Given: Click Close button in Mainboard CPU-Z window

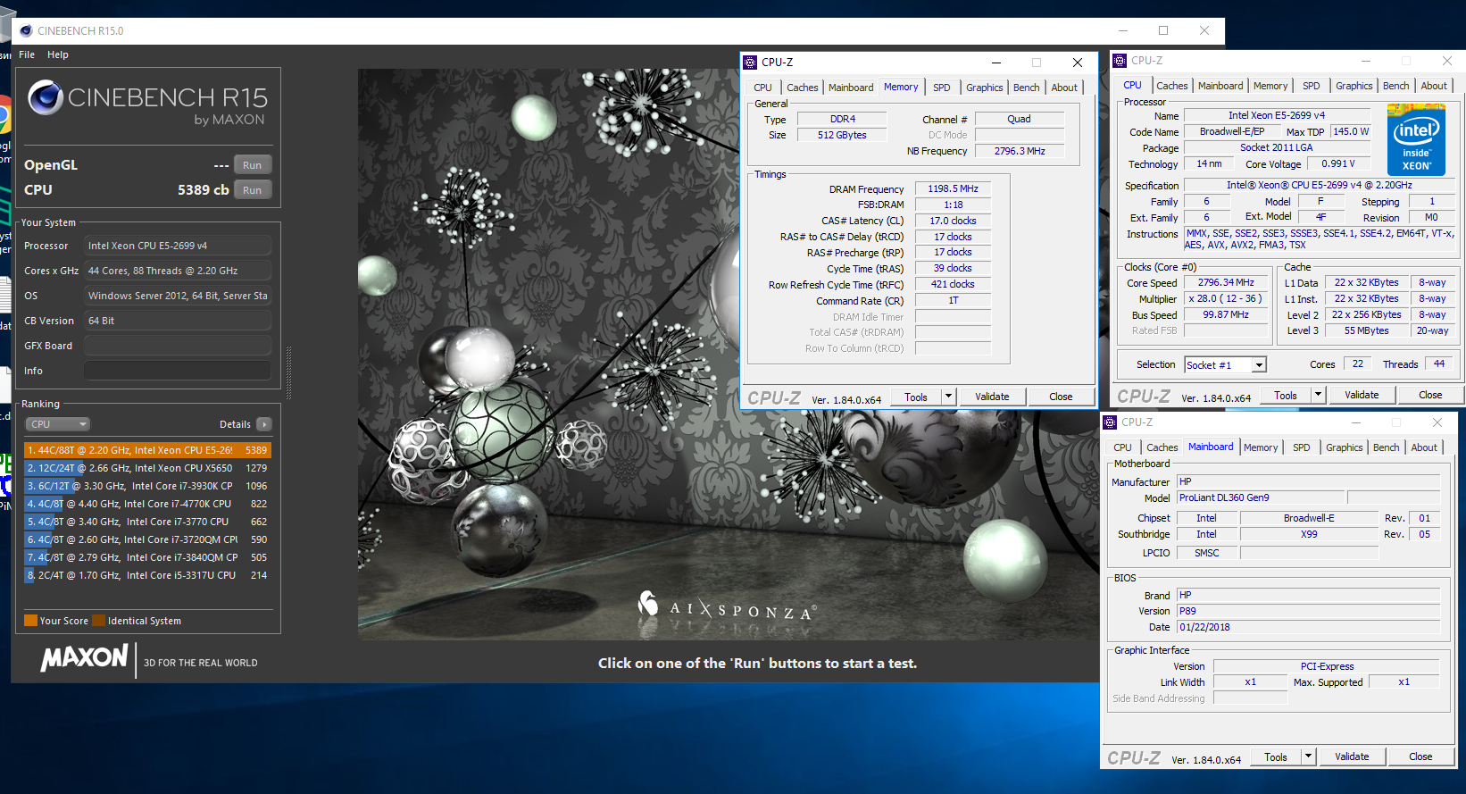Looking at the screenshot, I should click(1420, 756).
